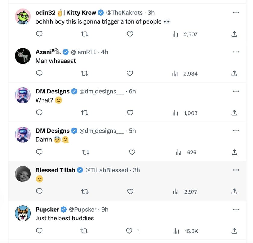253x243 pixels.
Task: Like Pupsker's 'Just the best buddies' tweet
Action: tap(129, 231)
